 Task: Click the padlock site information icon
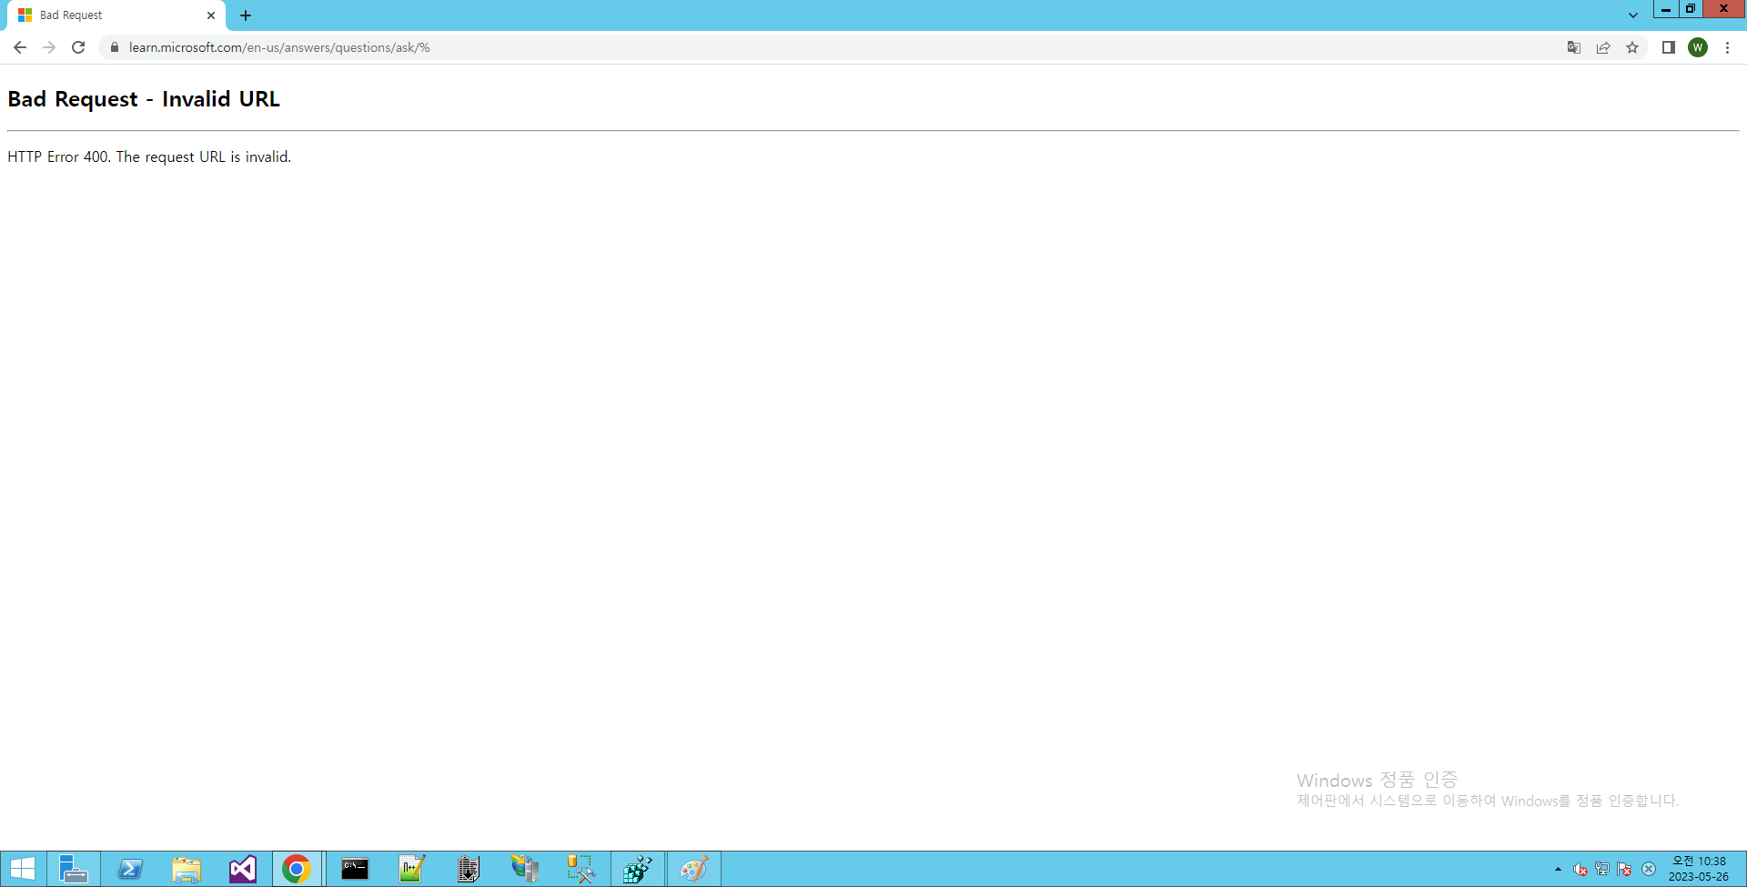point(114,47)
